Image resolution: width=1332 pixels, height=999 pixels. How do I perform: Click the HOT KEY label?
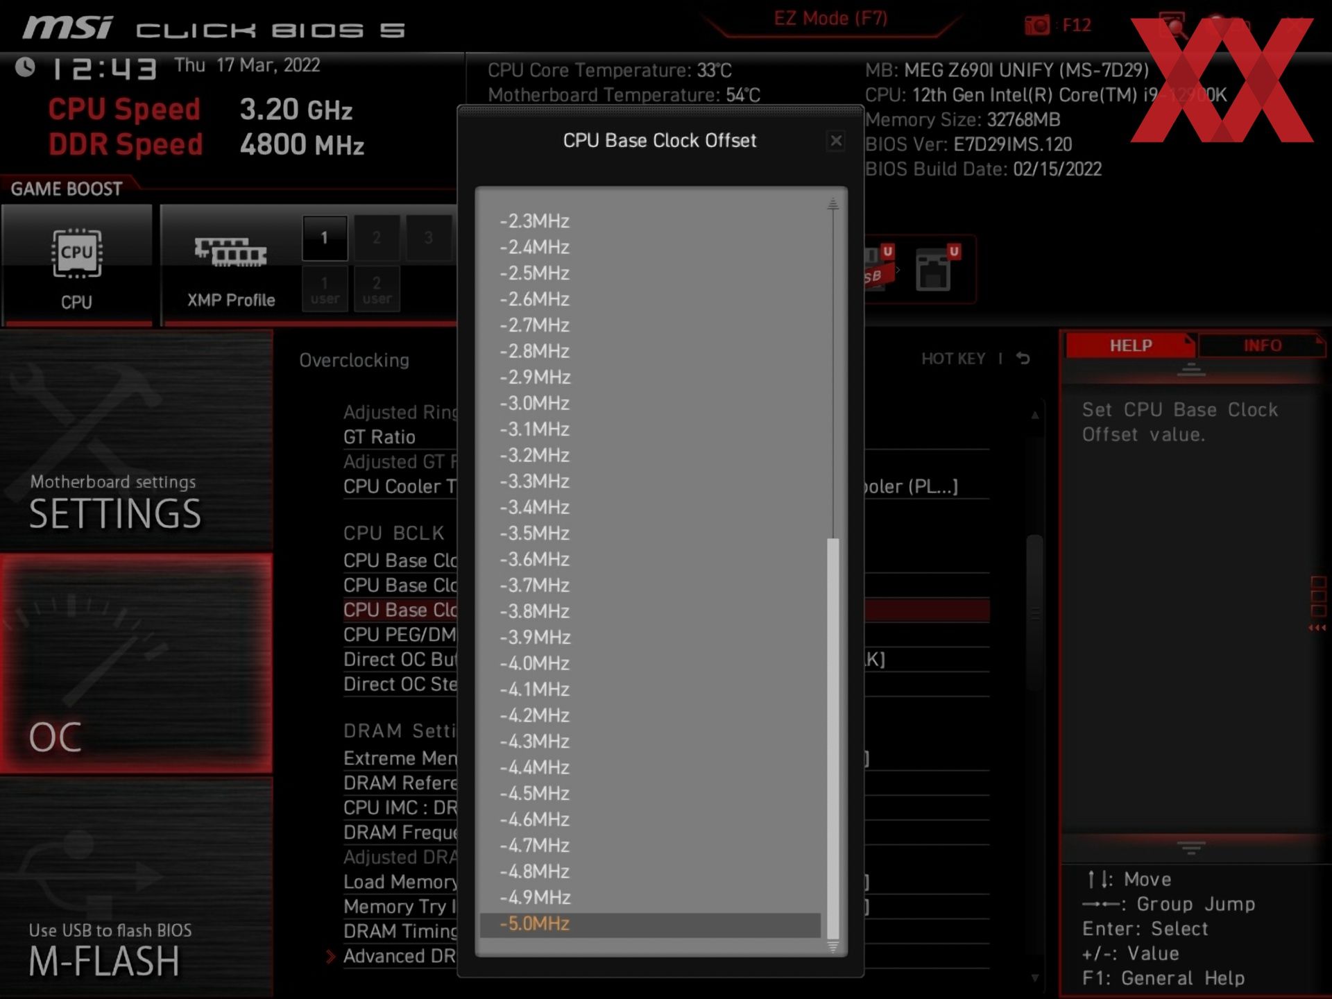(x=953, y=359)
